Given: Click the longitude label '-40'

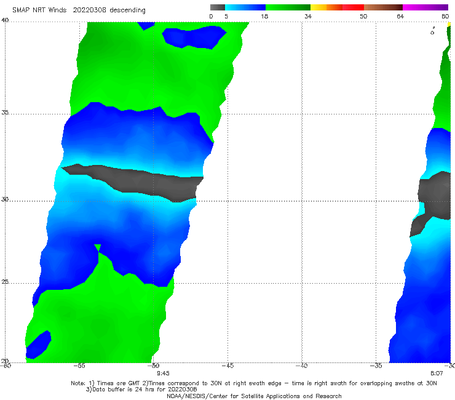Looking at the screenshot, I should tap(302, 366).
